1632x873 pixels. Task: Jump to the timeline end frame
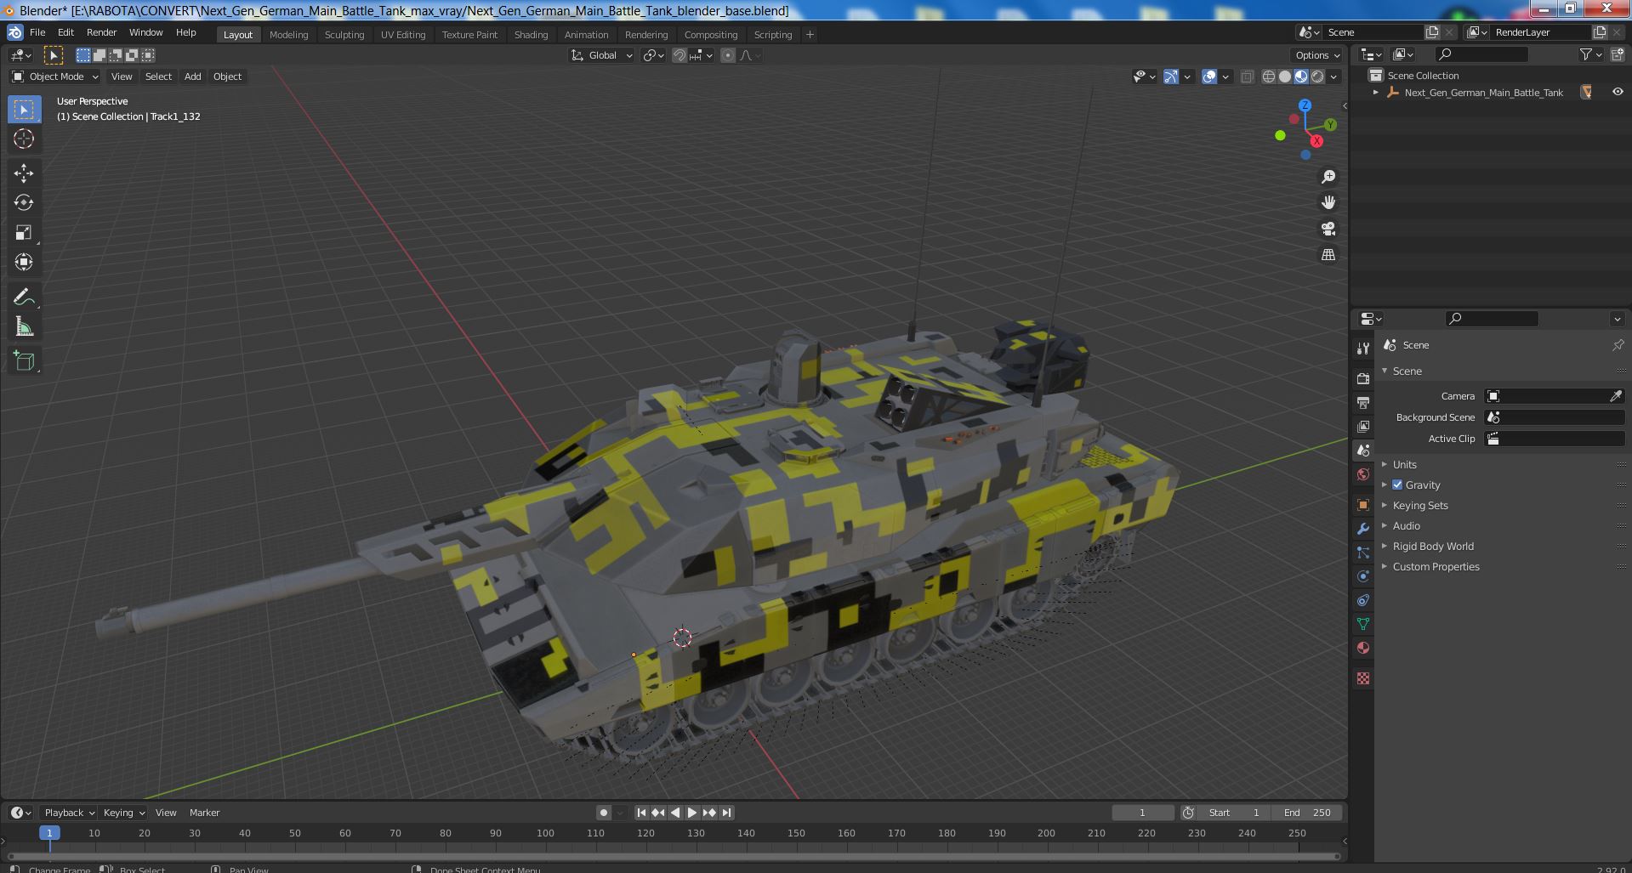(x=726, y=813)
